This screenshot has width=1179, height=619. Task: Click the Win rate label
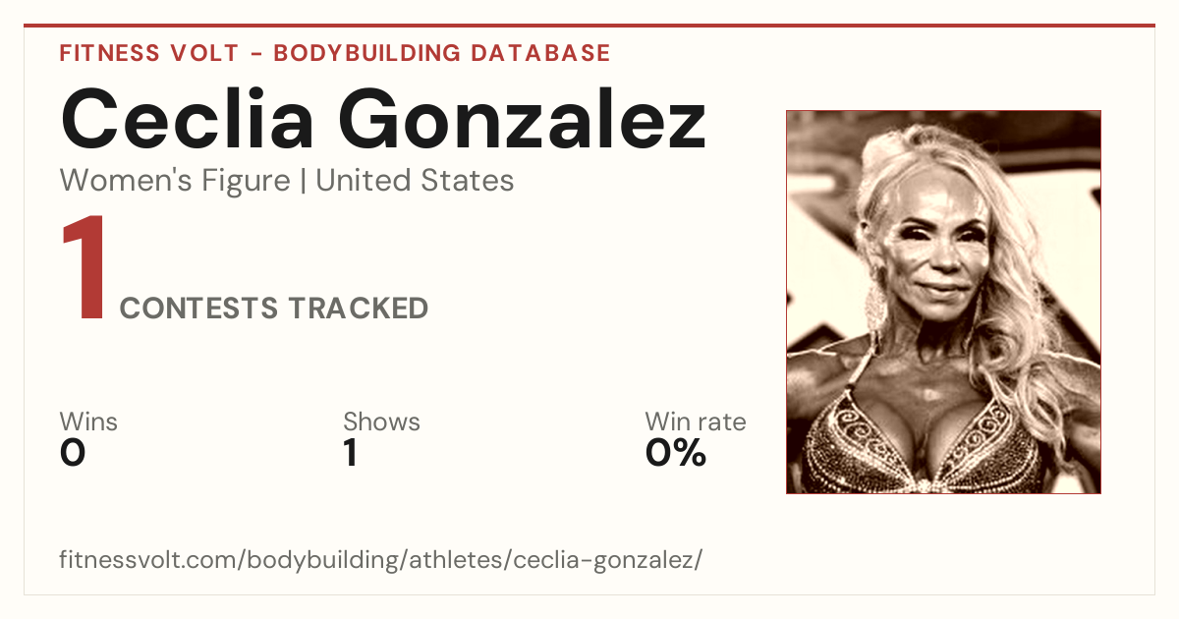696,422
